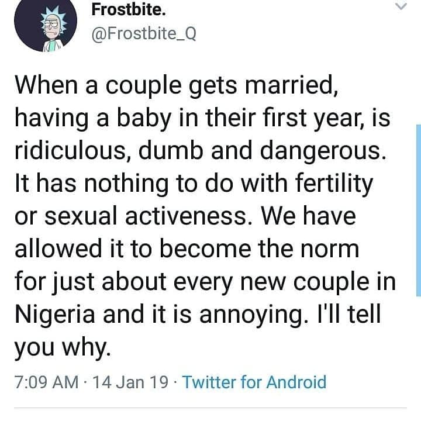
Task: Tap the word "Nigeria" in the tweet
Action: click(x=55, y=315)
